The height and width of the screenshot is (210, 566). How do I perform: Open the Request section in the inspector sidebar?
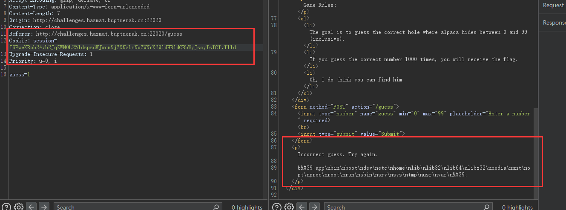(553, 6)
